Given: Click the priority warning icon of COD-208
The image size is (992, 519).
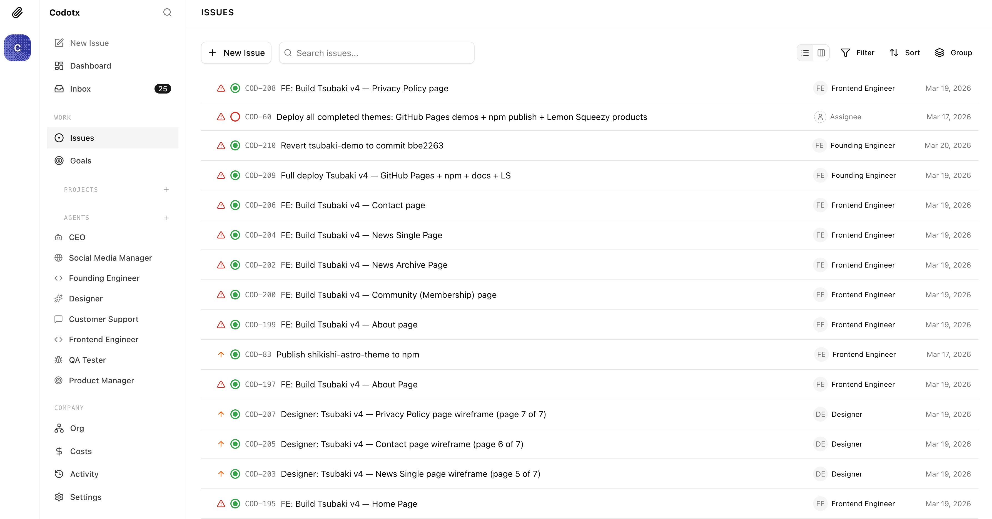Looking at the screenshot, I should click(221, 88).
